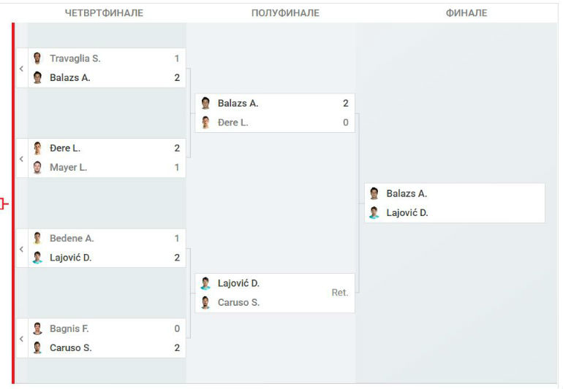Open Caruso S. name in quarterfinal
This screenshot has width=563, height=389.
(x=70, y=348)
